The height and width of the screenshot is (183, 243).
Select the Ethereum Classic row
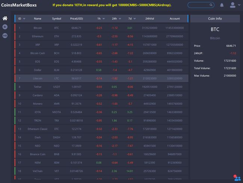(102, 129)
